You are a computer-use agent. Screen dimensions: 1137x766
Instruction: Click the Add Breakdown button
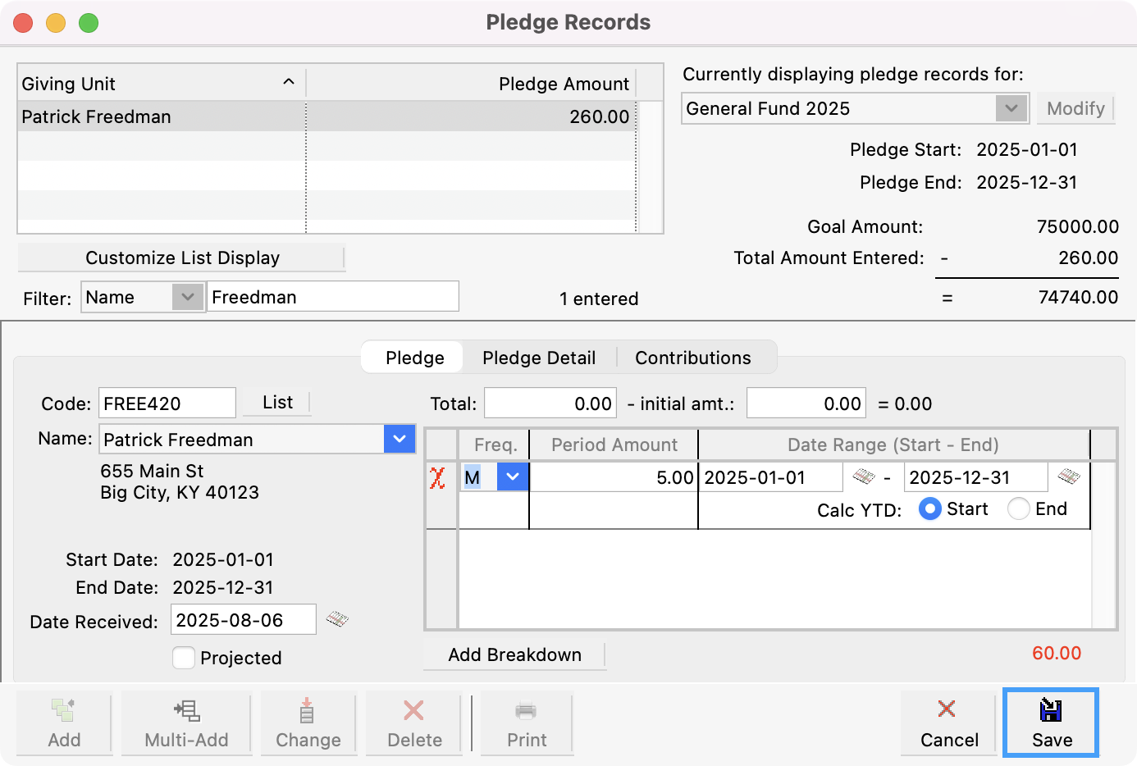point(514,654)
